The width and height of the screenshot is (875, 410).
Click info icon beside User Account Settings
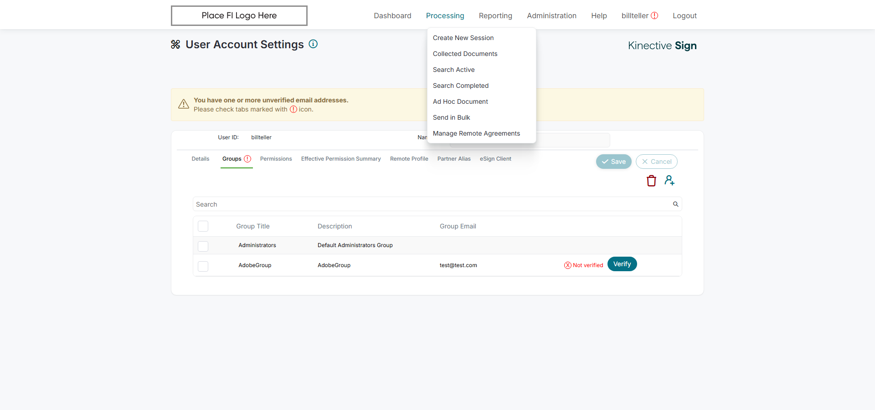[x=313, y=44]
